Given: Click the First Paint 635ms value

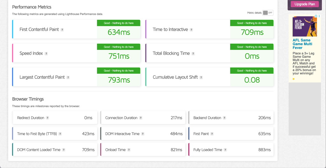Looking at the screenshot, I should [265, 134].
